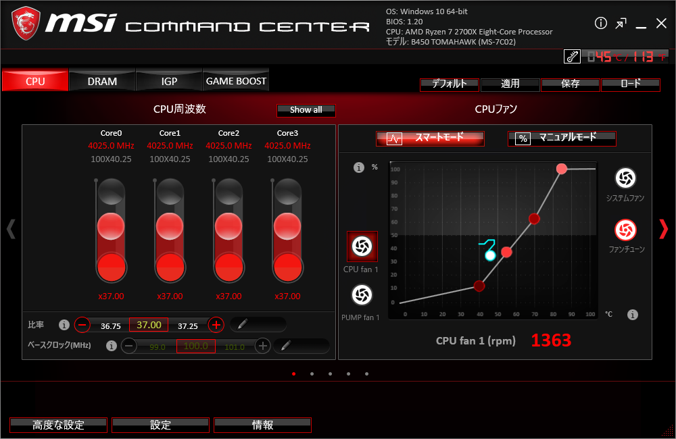Click the 保存 save button

pos(571,84)
